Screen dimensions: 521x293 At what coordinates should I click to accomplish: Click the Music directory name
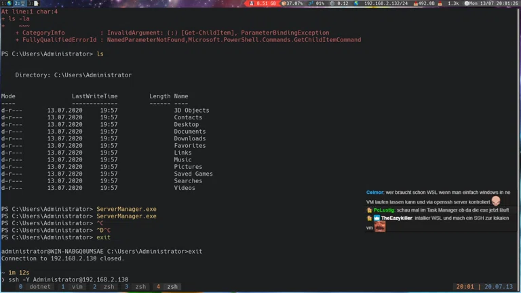(182, 159)
